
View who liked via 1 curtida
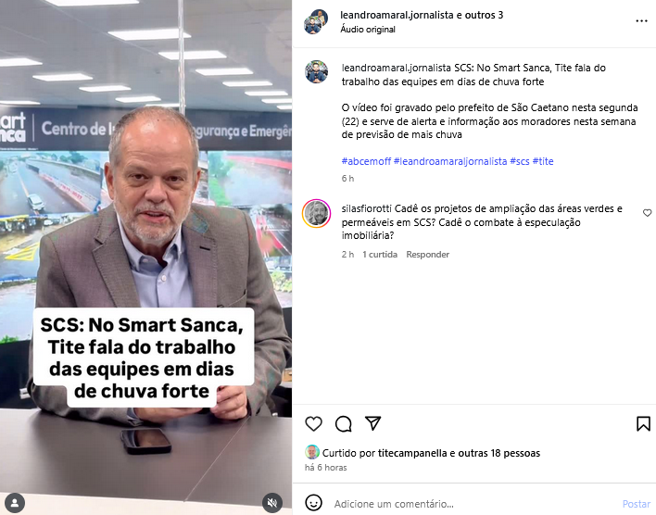click(x=380, y=255)
